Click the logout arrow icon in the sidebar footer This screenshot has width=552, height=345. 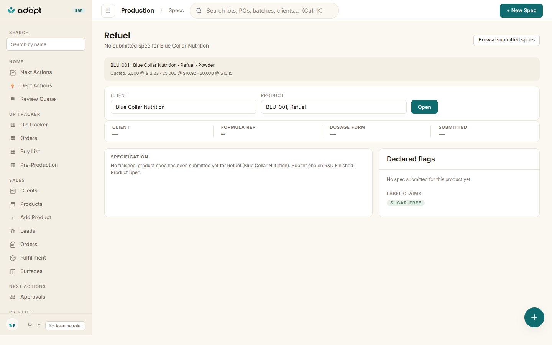(39, 324)
